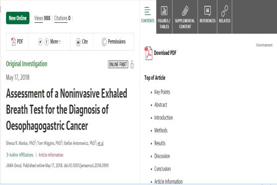Viewport: 277px width, 185px height.
Task: Select the Contents tab
Action: pos(148,15)
